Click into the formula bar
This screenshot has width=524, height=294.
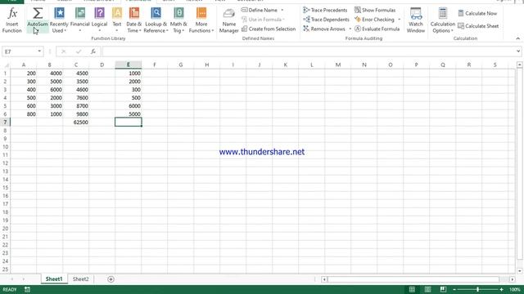[309, 51]
